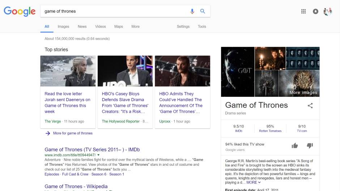Viewport: 340px width, 191px height.
Task: Click the arrow beside More for game of thrones
Action: coord(48,133)
